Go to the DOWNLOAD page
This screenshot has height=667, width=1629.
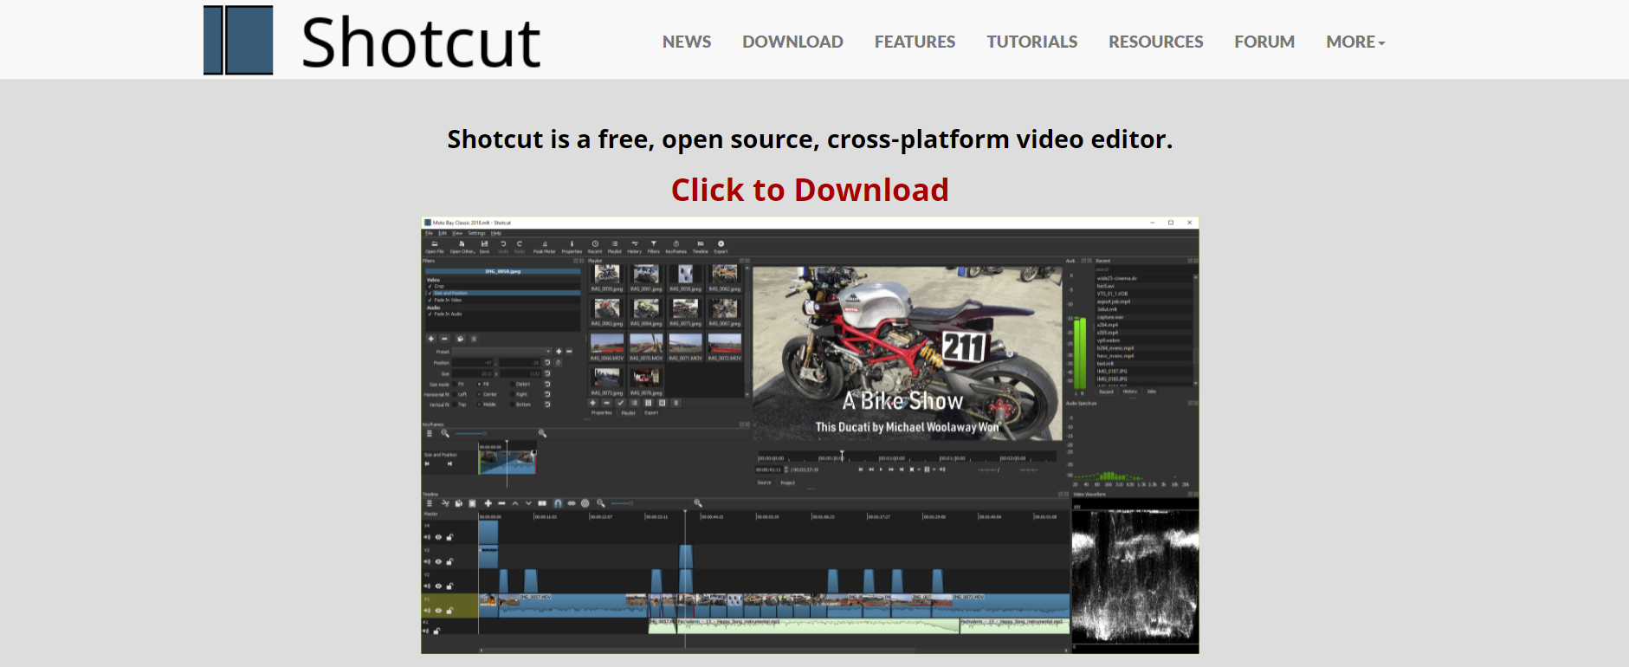pyautogui.click(x=792, y=42)
